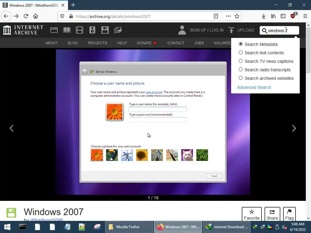Viewport: 311px width, 233px height.
Task: Toggle reader view in address bar
Action: (216, 16)
